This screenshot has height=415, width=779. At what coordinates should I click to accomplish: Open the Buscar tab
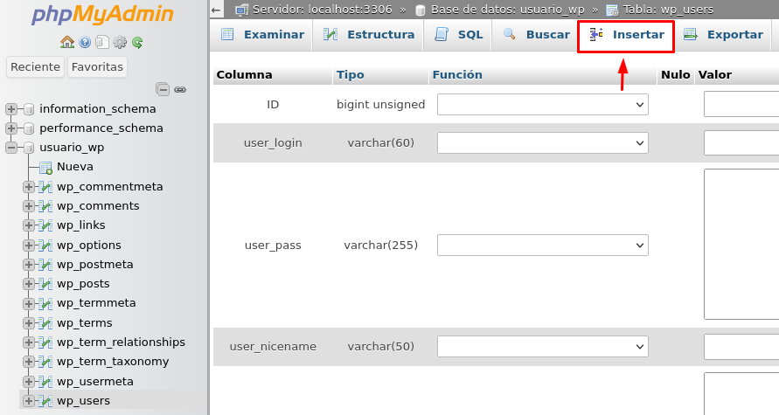(x=536, y=35)
